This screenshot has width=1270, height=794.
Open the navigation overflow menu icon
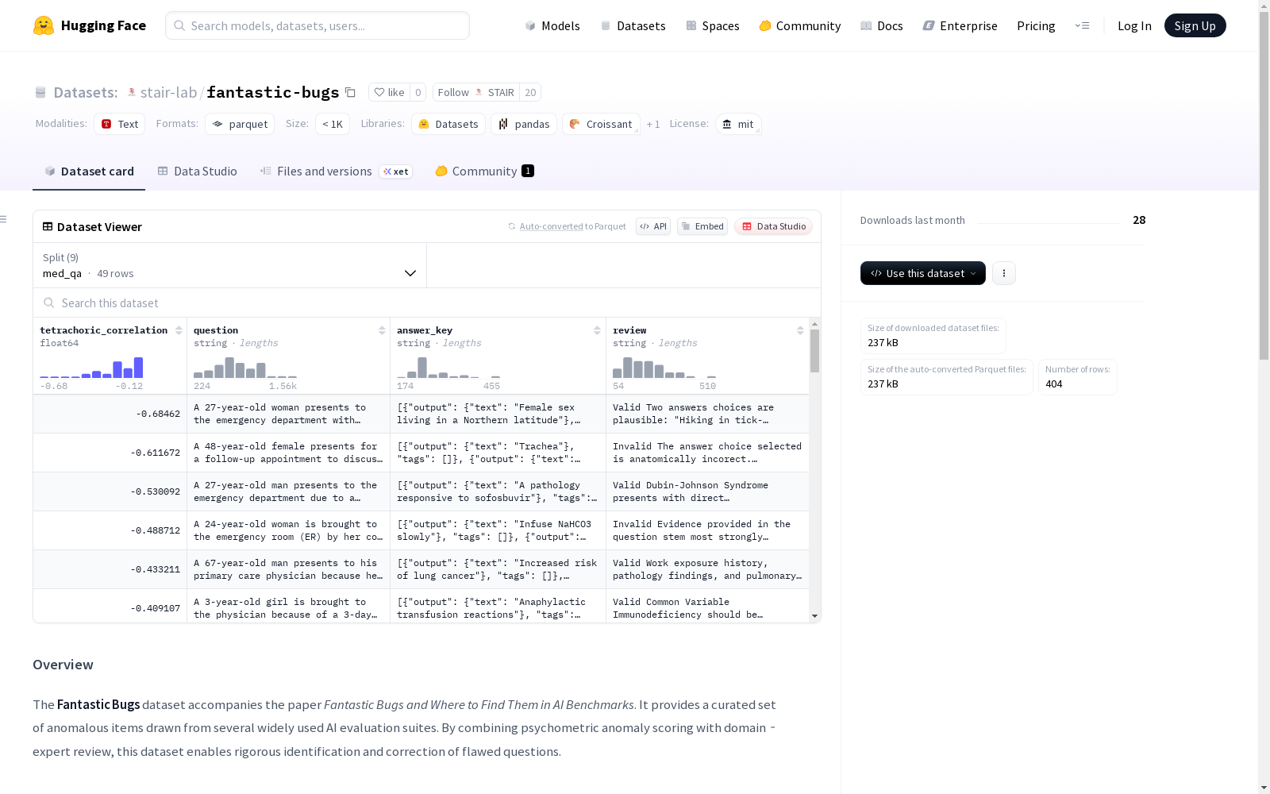1082,25
